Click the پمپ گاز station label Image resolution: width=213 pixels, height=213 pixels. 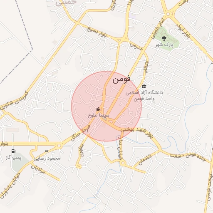coord(14,158)
